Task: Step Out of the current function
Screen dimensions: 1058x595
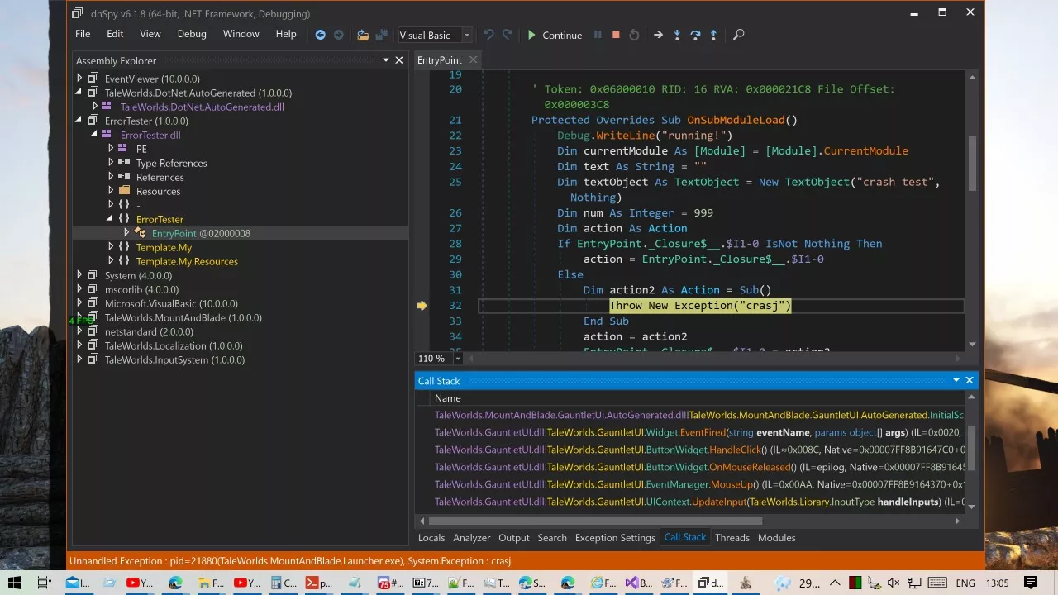Action: pyautogui.click(x=713, y=35)
